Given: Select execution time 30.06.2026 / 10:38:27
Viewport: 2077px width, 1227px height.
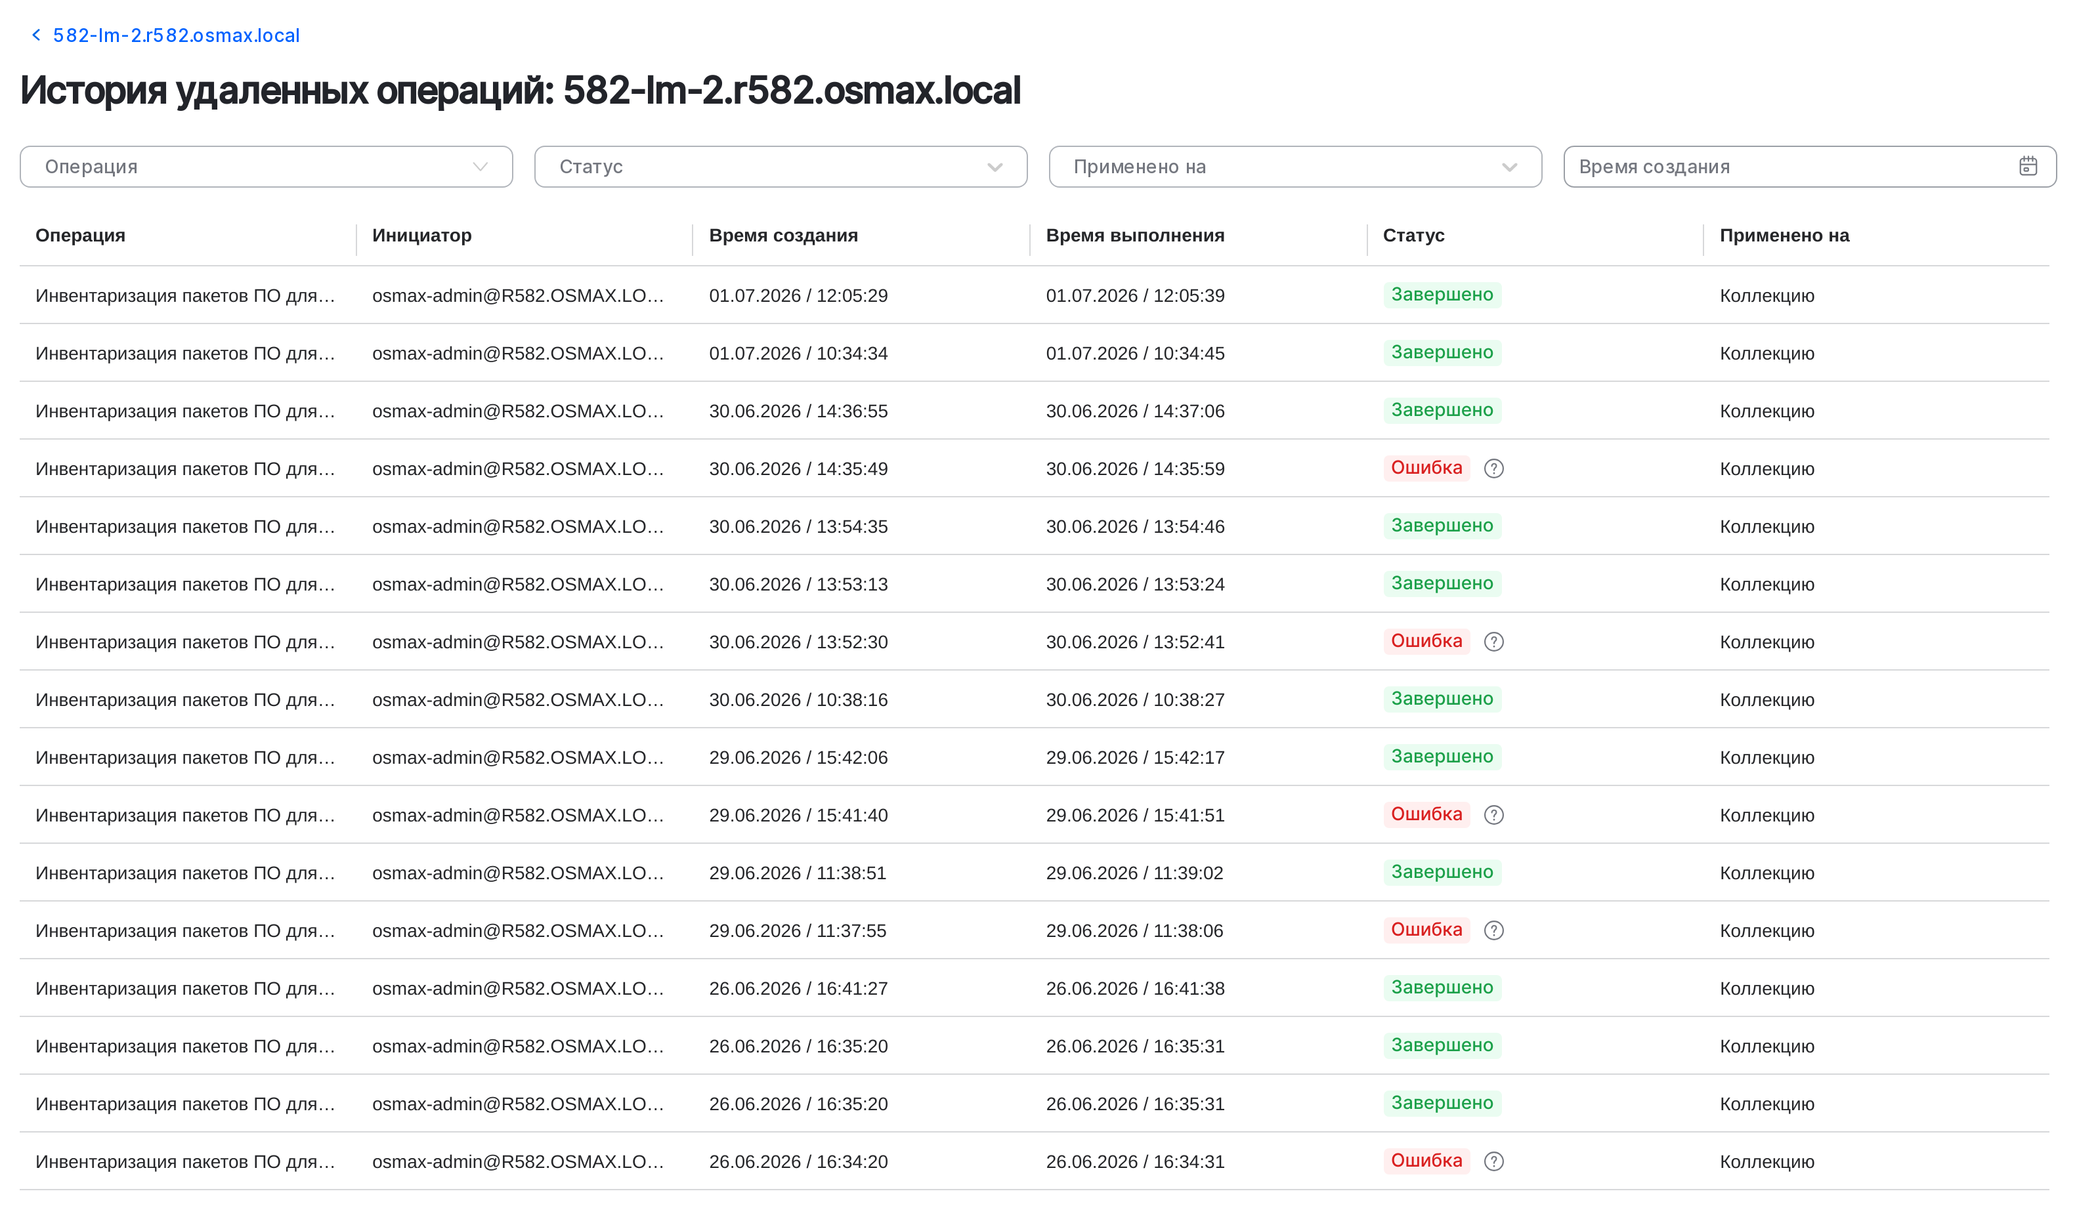Looking at the screenshot, I should [1135, 700].
